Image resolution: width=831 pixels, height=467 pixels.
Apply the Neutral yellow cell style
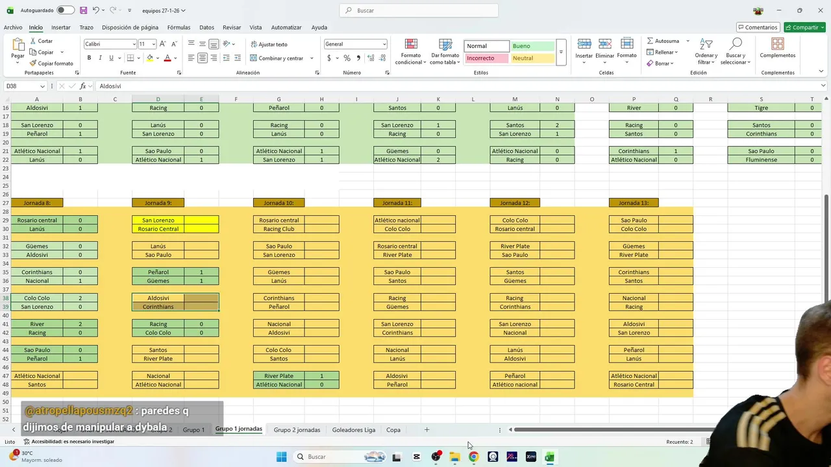click(532, 58)
